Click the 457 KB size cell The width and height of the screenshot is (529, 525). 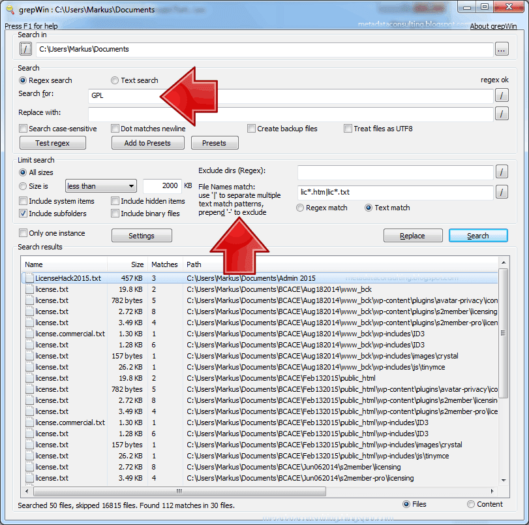(132, 278)
